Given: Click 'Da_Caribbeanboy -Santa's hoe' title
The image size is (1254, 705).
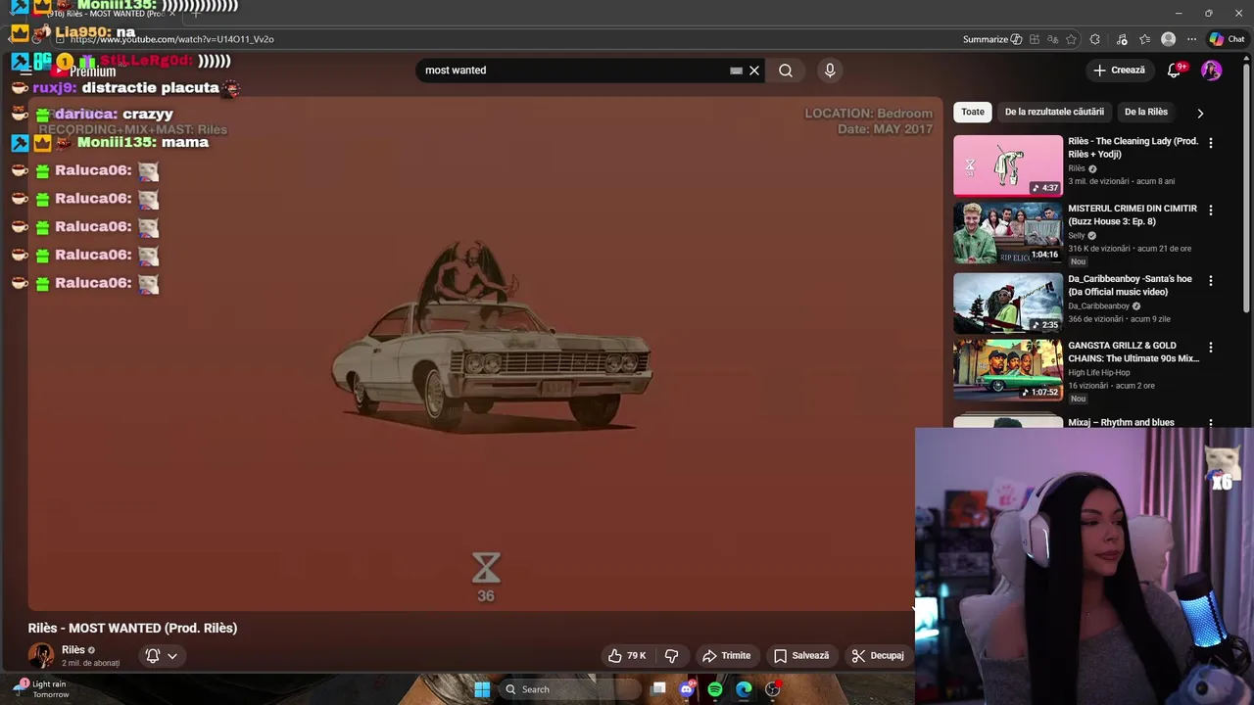Looking at the screenshot, I should (1130, 285).
